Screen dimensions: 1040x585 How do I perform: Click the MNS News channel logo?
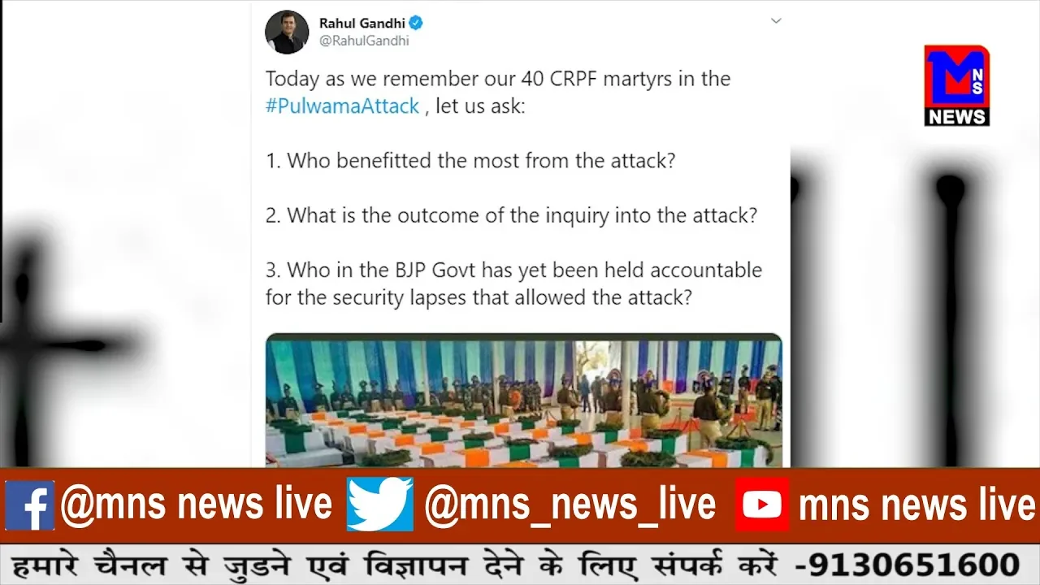956,85
